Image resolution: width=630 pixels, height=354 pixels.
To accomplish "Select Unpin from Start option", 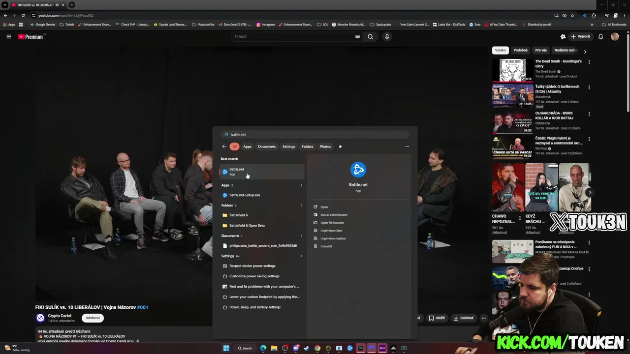I will pyautogui.click(x=331, y=231).
